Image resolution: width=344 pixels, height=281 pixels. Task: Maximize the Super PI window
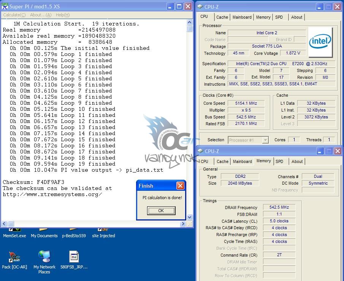coord(179,6)
